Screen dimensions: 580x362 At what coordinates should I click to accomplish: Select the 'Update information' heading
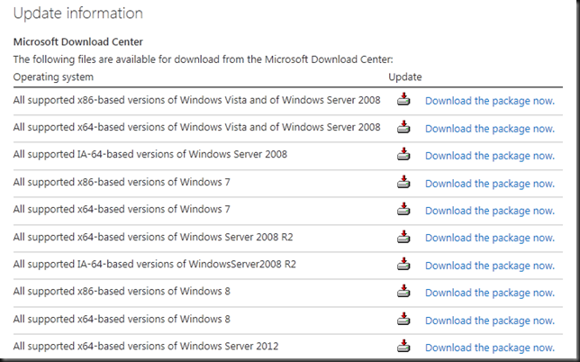click(78, 14)
